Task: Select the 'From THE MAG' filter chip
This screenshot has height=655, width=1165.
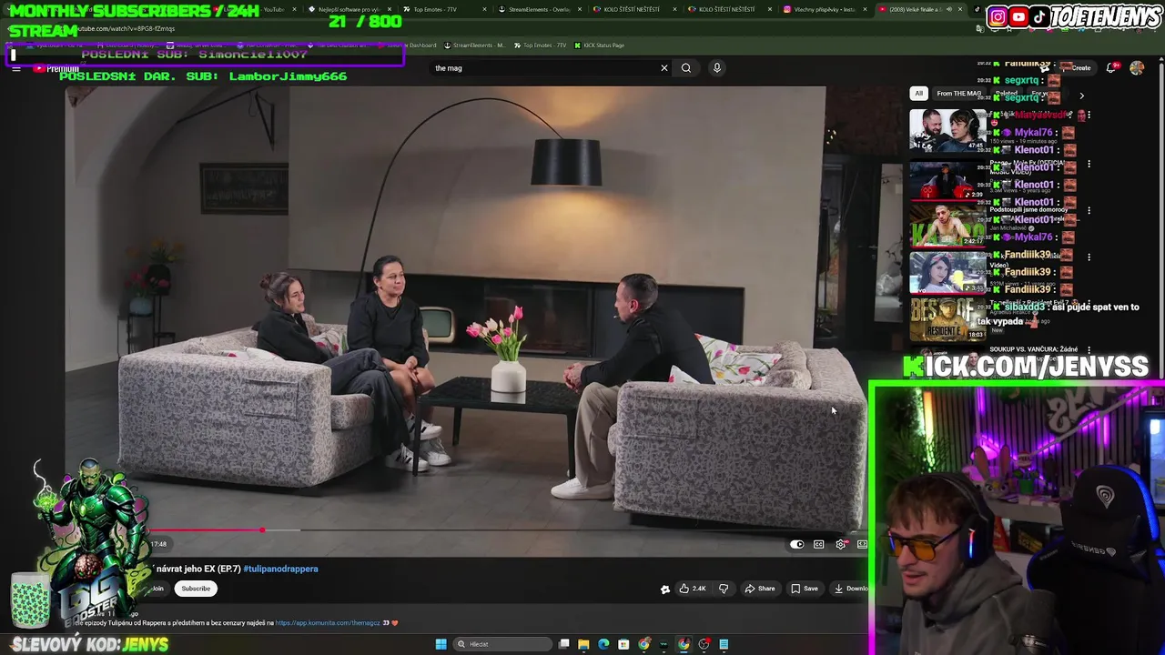Action: (x=958, y=93)
